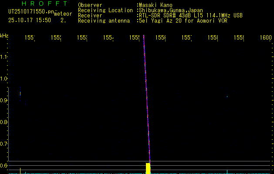Click the meteor count label

click(x=63, y=14)
